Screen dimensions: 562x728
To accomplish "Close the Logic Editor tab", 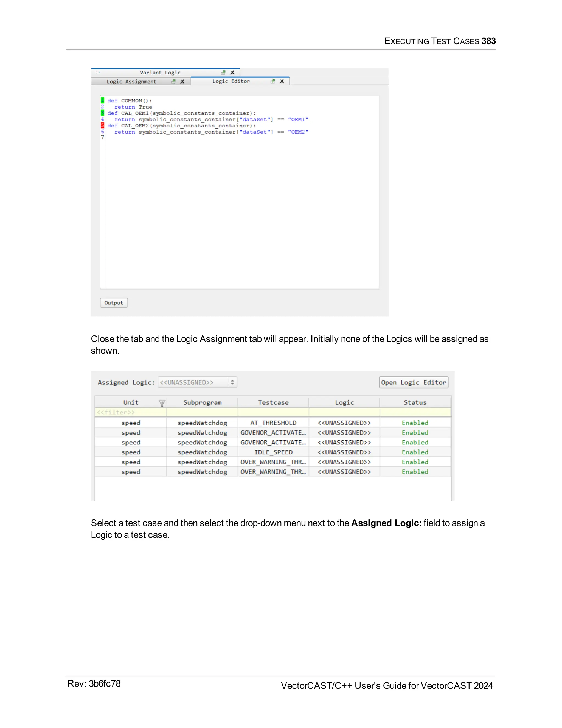I will click(282, 81).
